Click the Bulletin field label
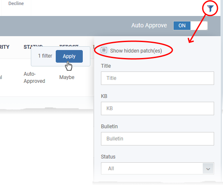The image size is (223, 185). [x=109, y=127]
